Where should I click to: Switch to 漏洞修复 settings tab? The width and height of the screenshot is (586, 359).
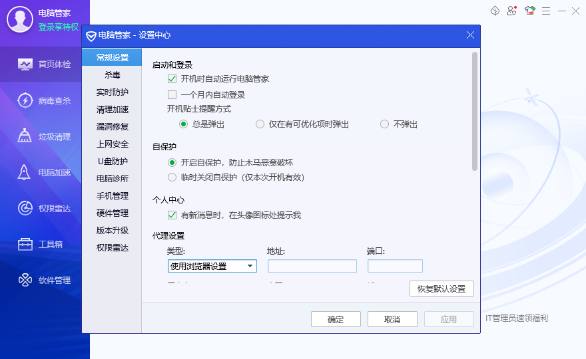(112, 126)
